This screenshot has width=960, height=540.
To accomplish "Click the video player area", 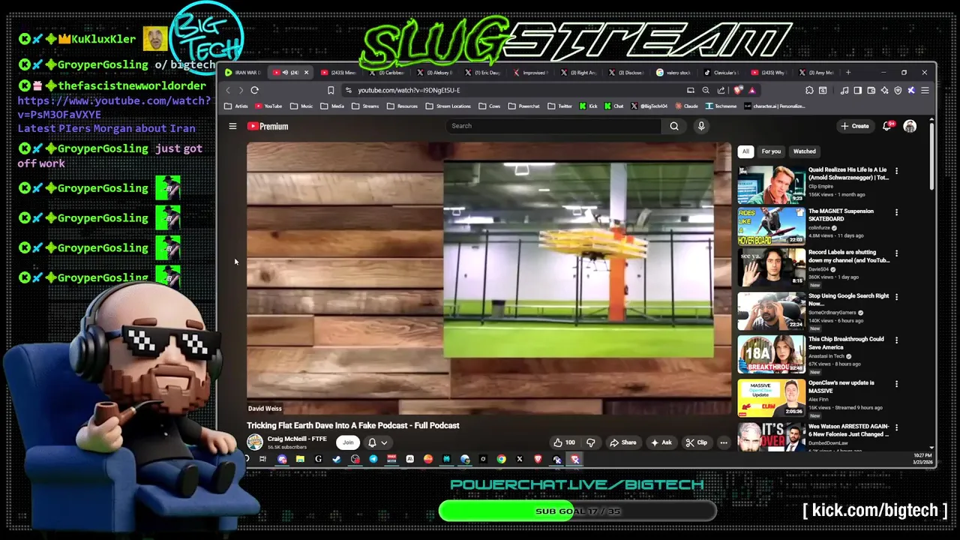I will [x=489, y=278].
